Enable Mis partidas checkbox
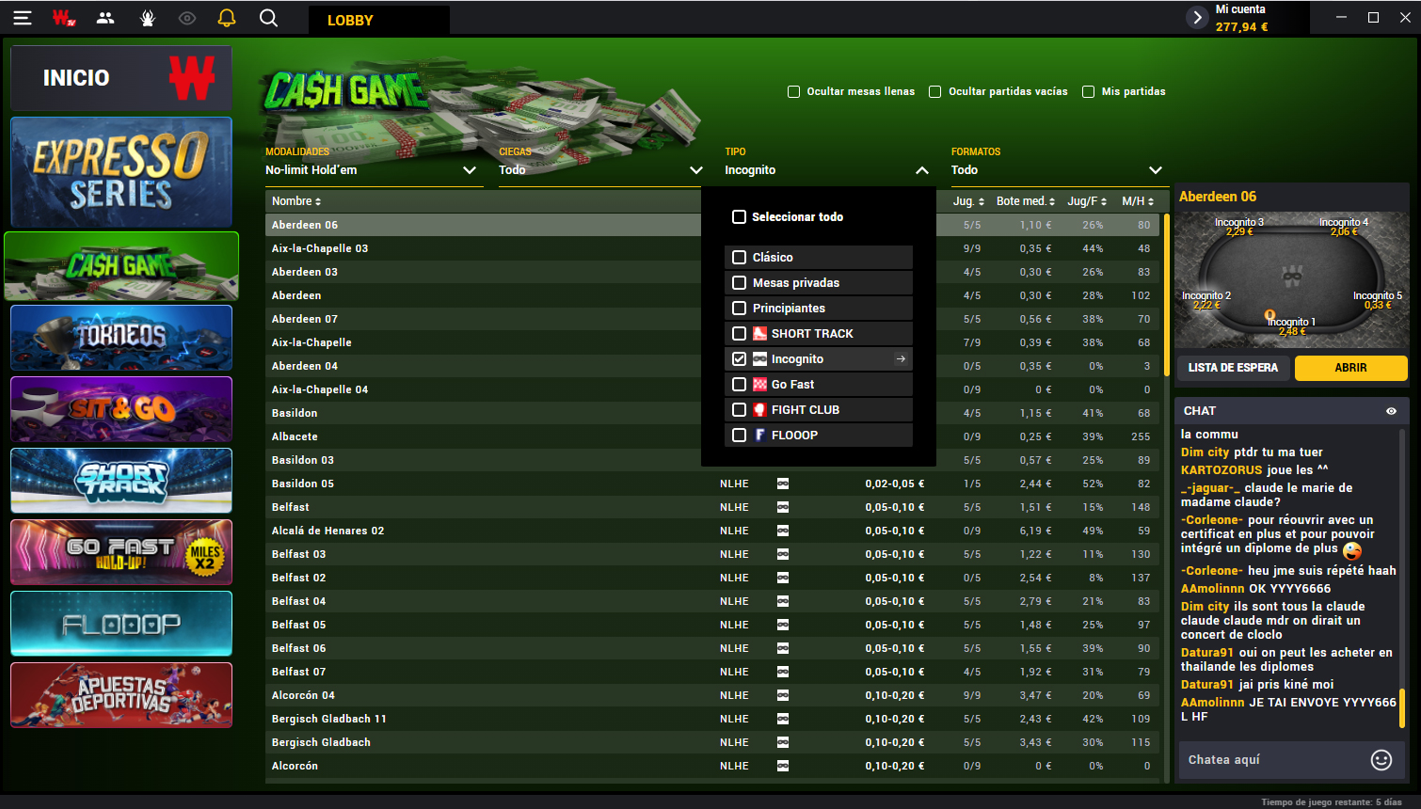1421x809 pixels. 1088,91
